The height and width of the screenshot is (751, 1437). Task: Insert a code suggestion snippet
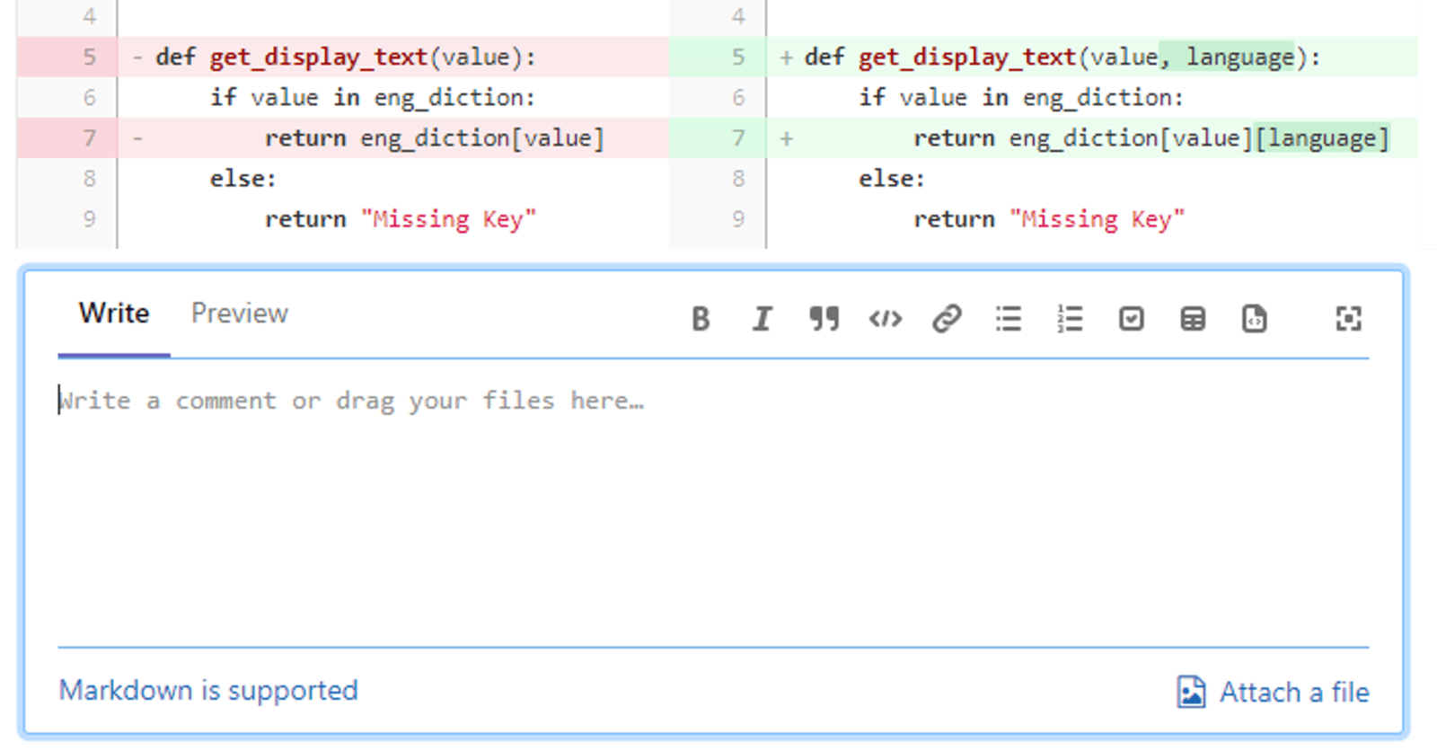pyautogui.click(x=1254, y=319)
